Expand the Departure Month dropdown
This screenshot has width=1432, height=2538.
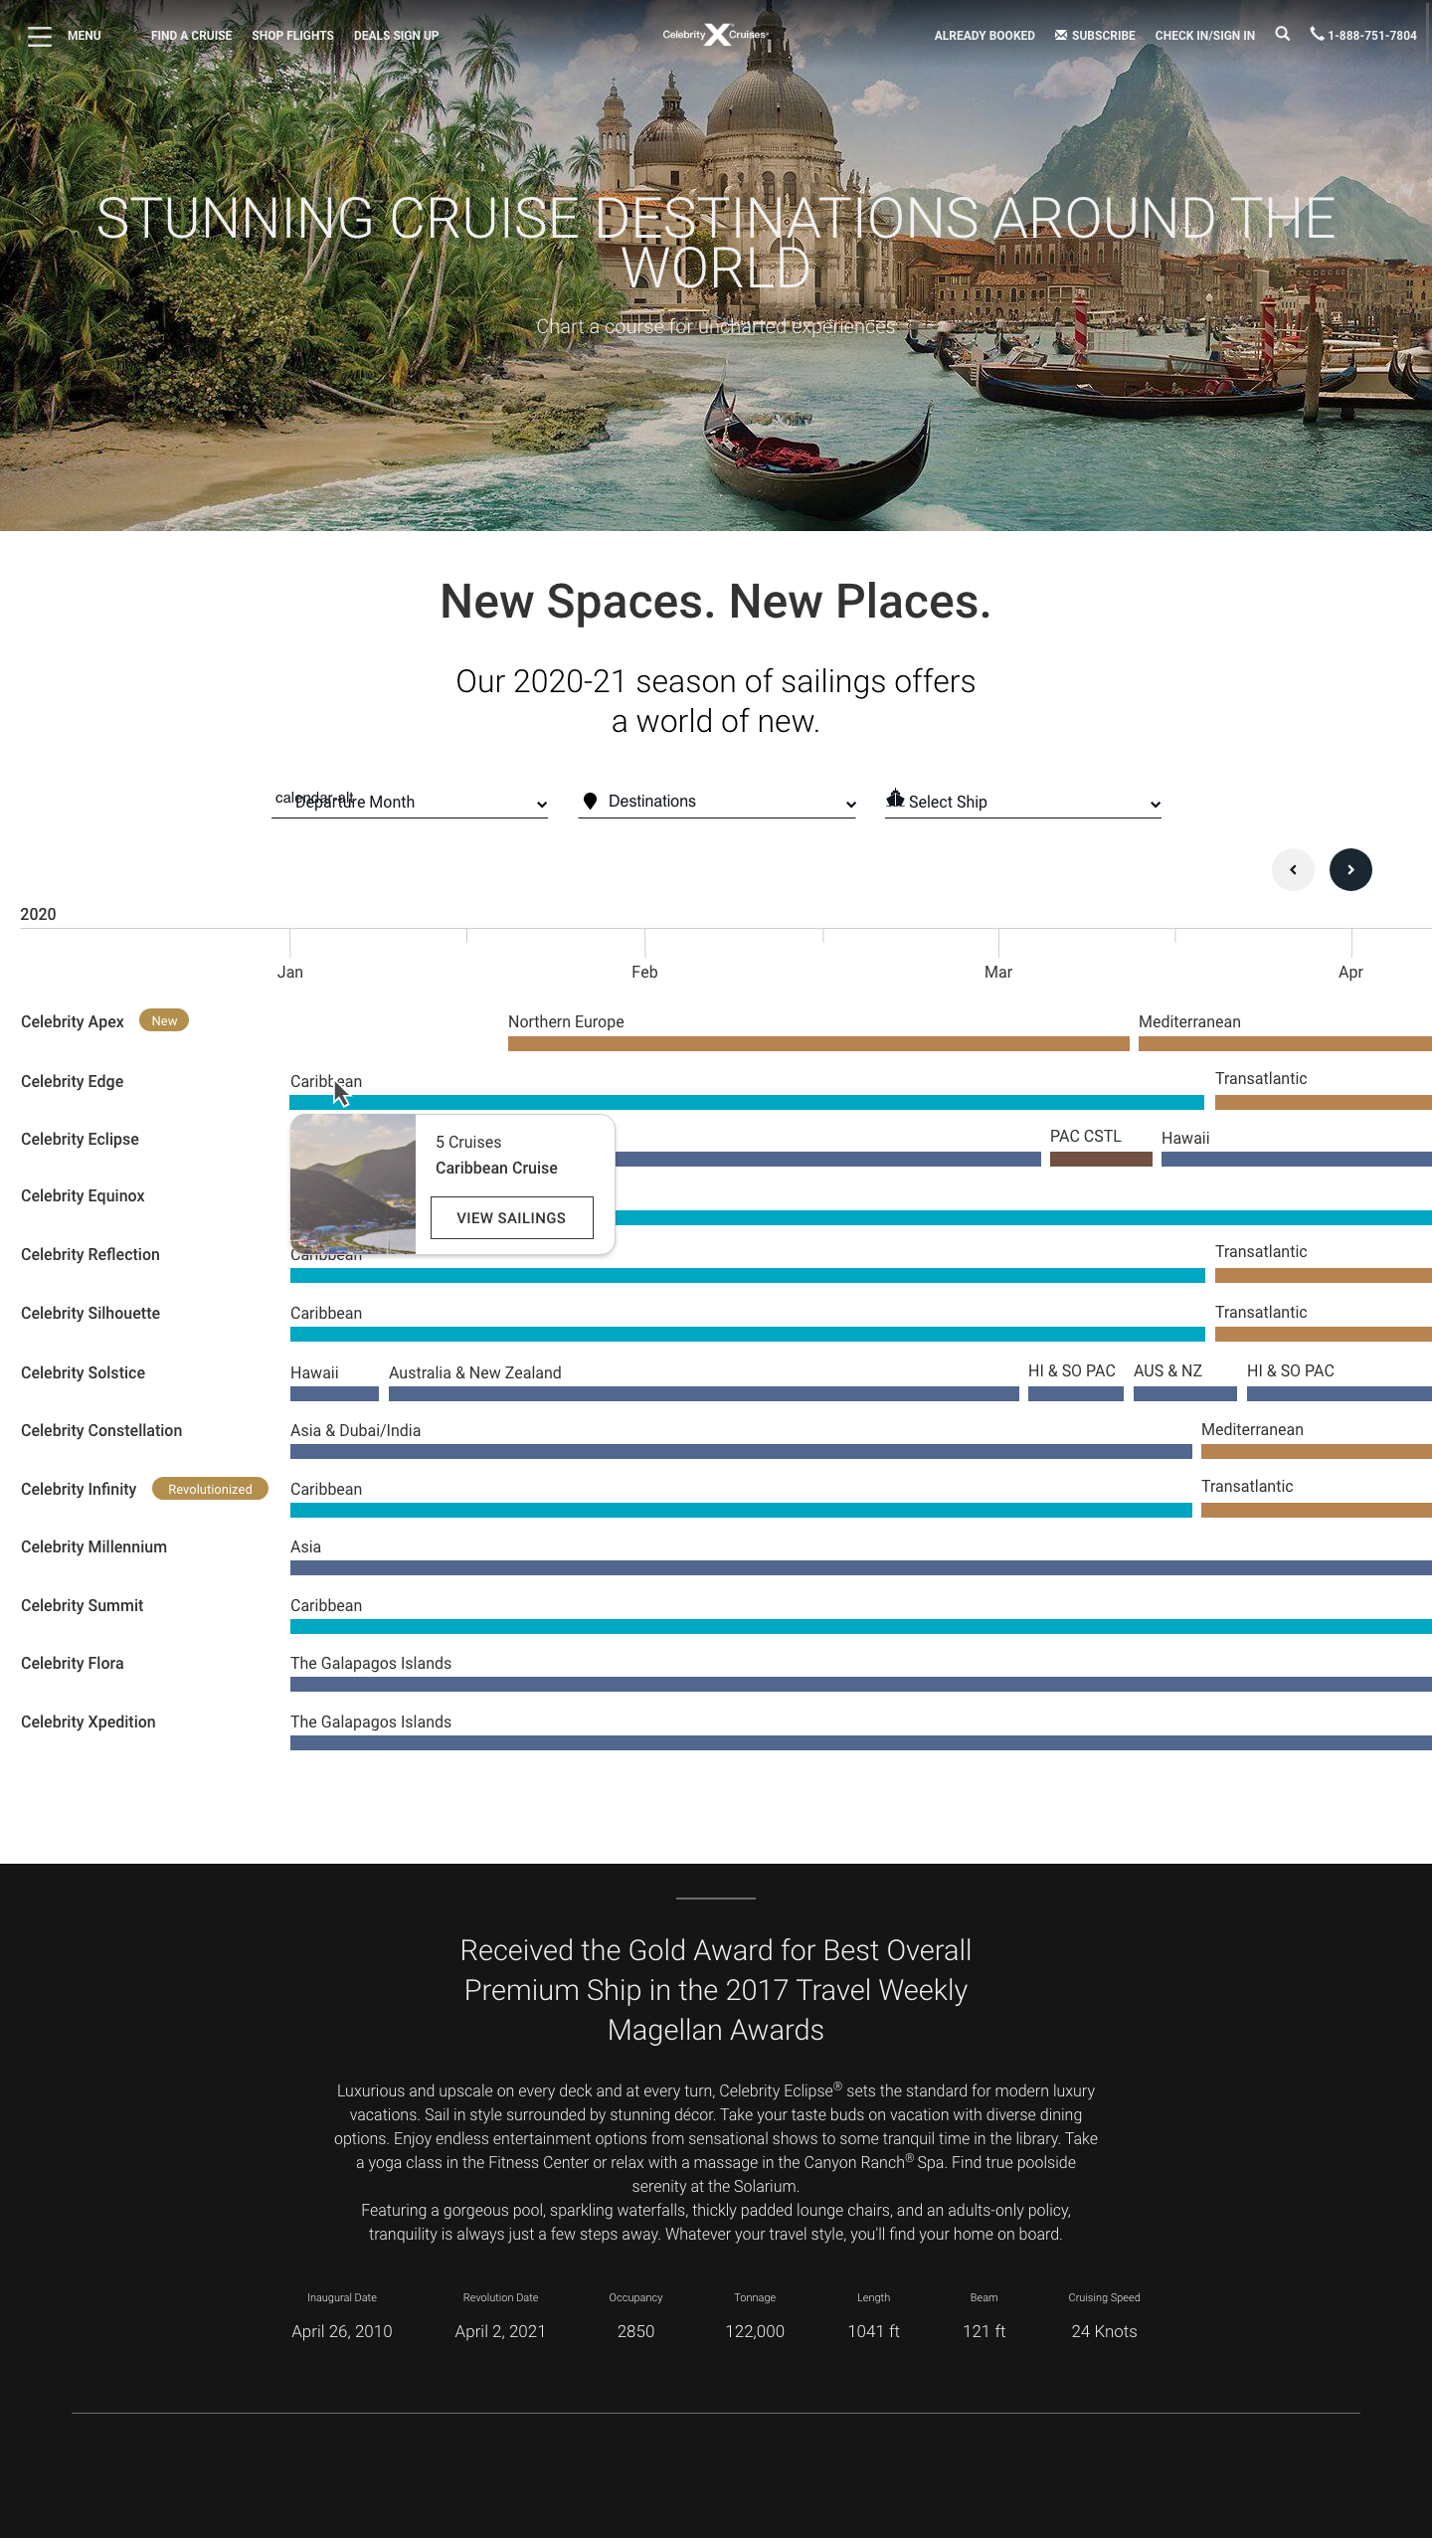(x=410, y=803)
